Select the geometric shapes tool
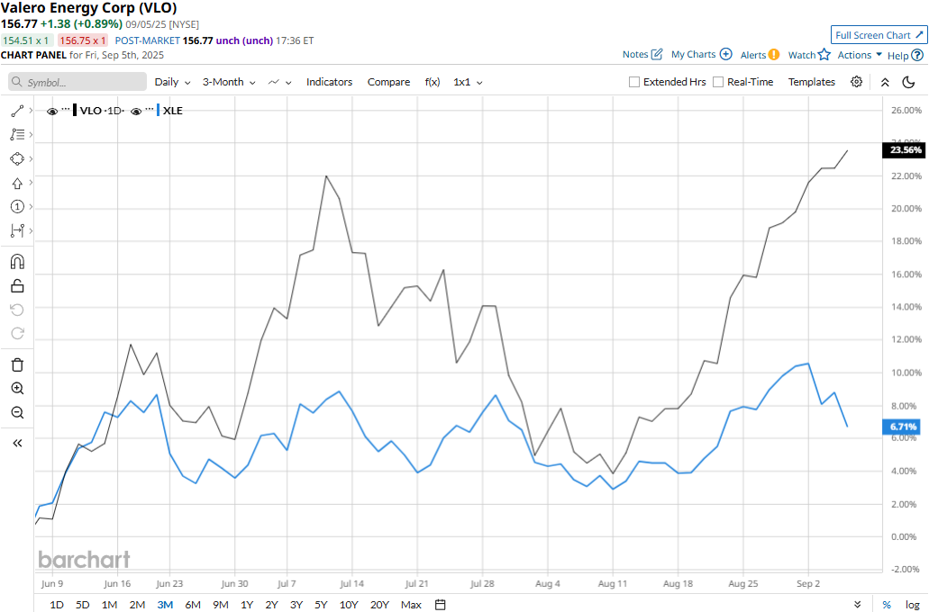The width and height of the screenshot is (929, 612). 17,158
